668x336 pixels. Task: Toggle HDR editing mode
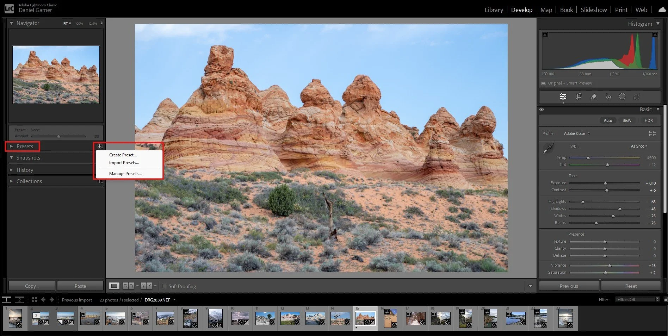tap(649, 120)
